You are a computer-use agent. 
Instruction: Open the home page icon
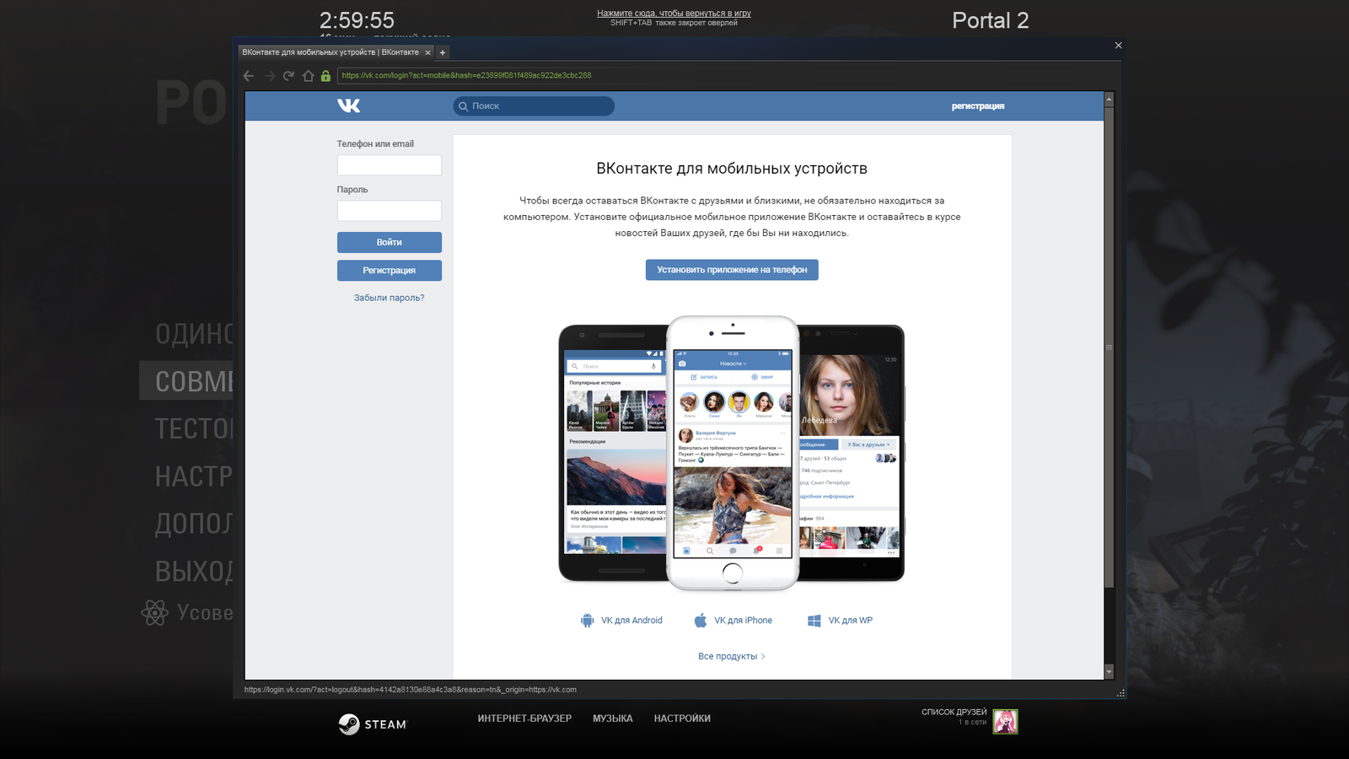click(x=308, y=76)
